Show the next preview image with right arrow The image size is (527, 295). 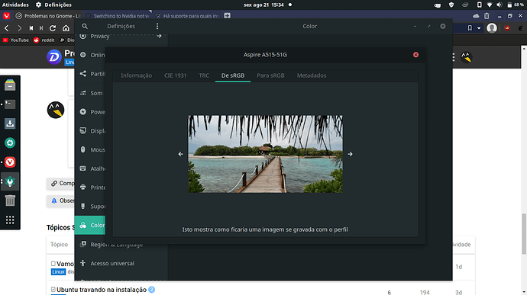coord(351,154)
